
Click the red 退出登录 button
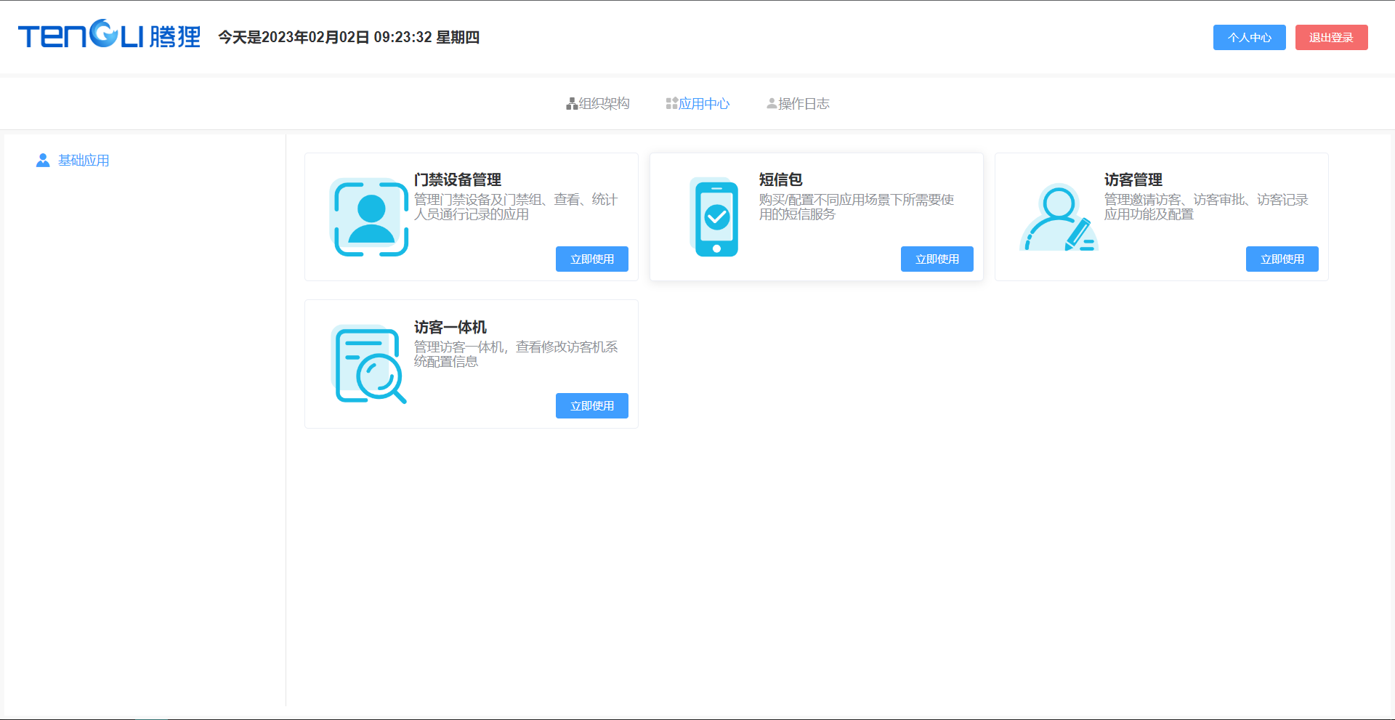[1331, 38]
